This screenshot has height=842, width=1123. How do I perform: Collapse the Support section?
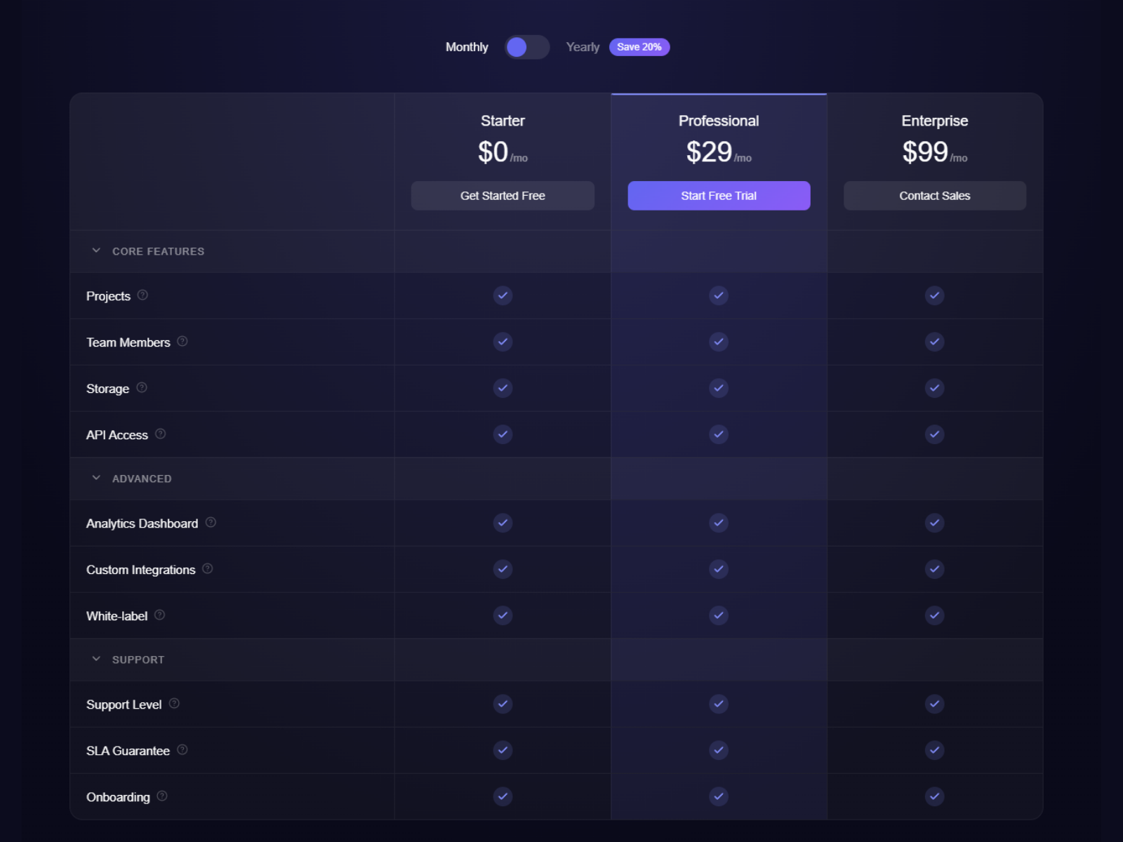click(96, 660)
